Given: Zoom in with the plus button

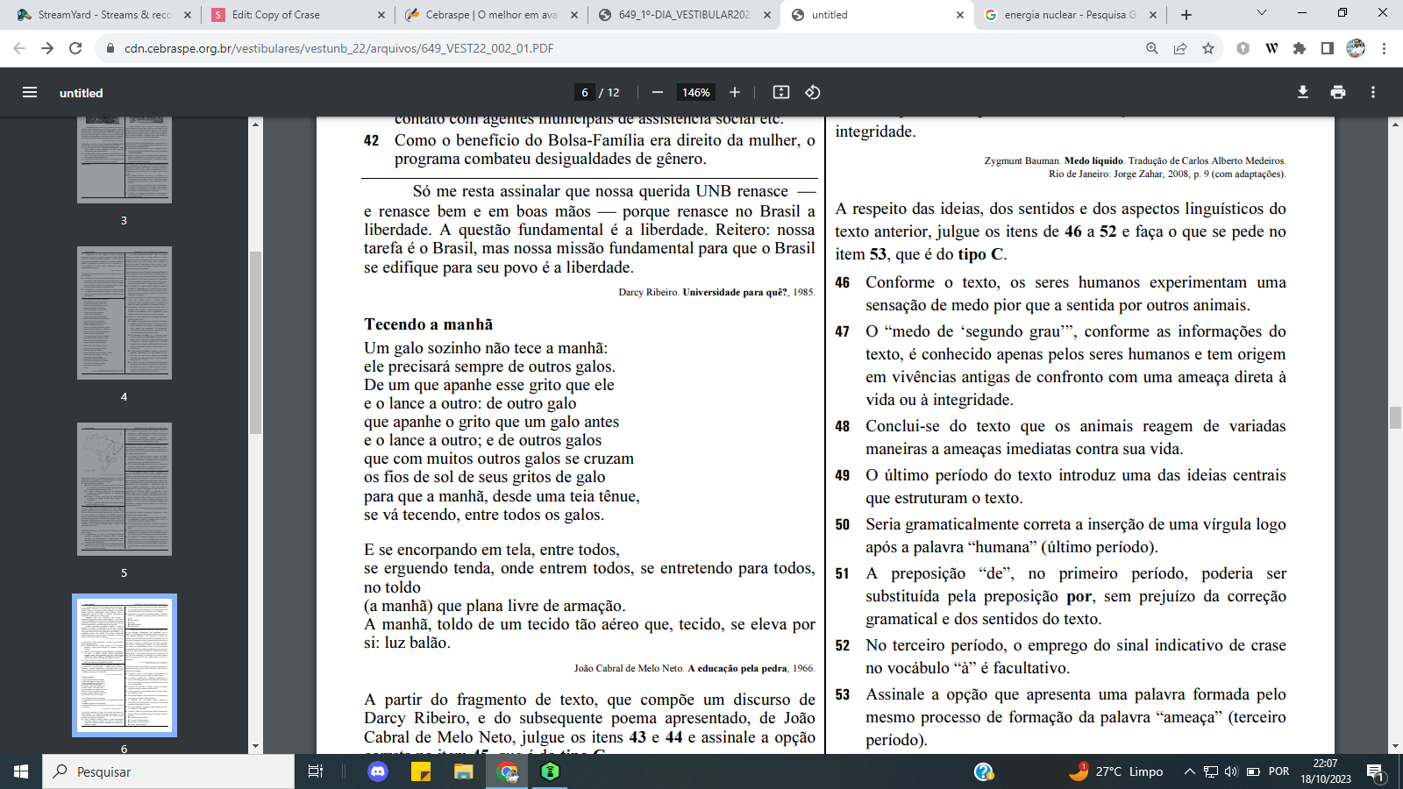Looking at the screenshot, I should pyautogui.click(x=735, y=92).
